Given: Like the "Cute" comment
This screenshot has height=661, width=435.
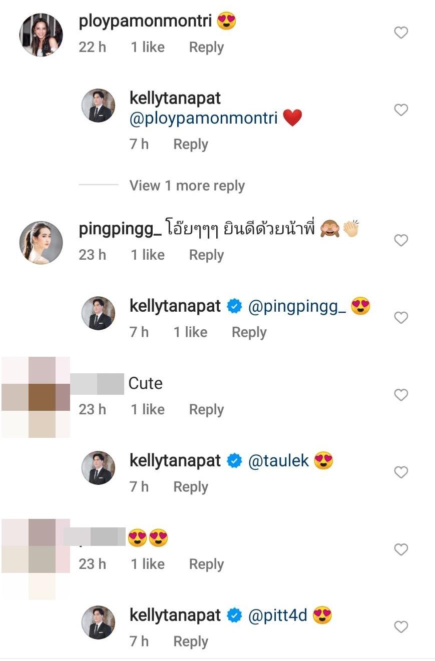Looking at the screenshot, I should 401,395.
